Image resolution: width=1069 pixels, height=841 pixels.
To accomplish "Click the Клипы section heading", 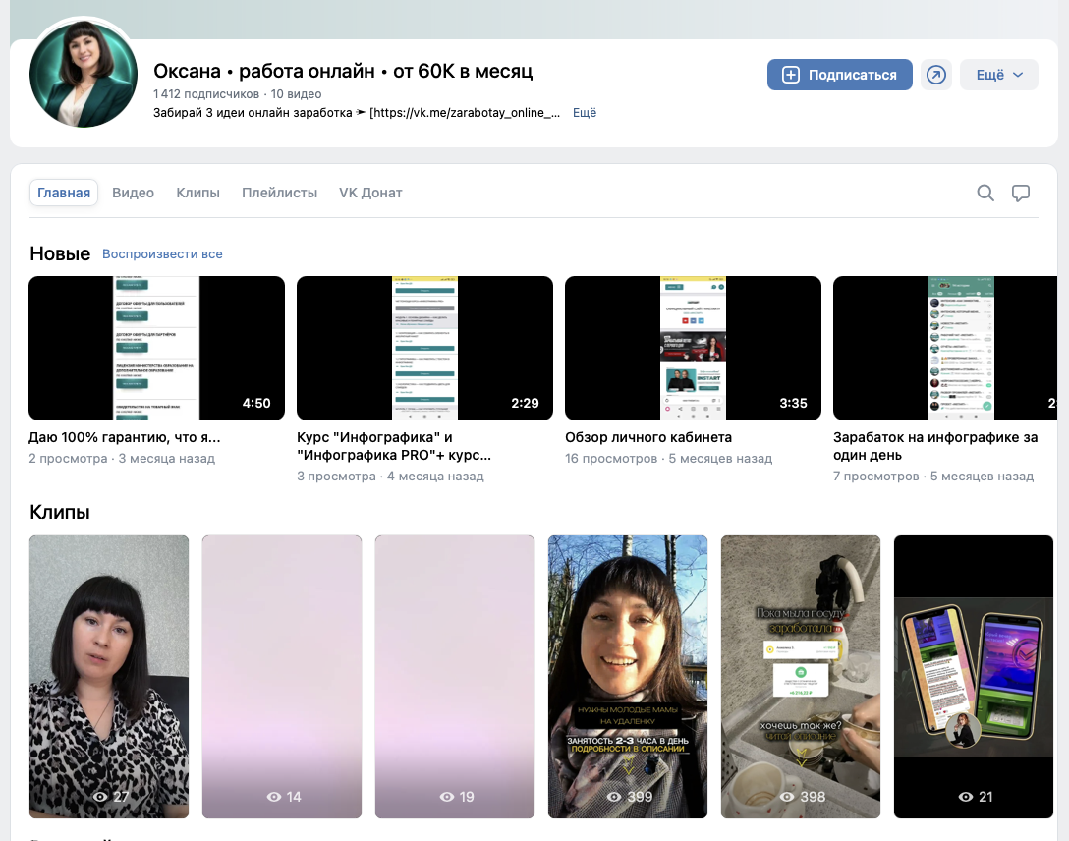I will point(60,512).
